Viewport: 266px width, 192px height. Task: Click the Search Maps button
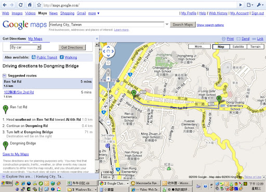point(183,24)
